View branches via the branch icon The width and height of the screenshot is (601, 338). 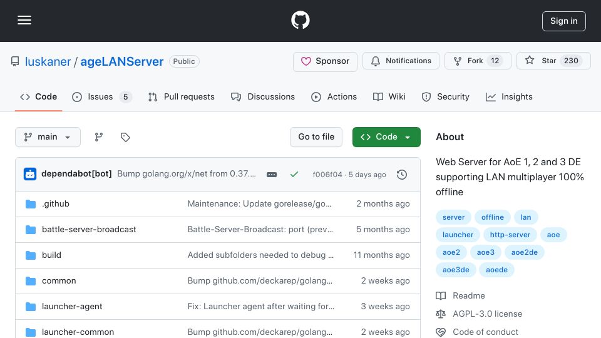[99, 137]
